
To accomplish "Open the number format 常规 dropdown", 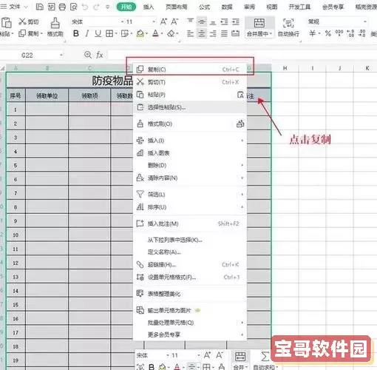I will (x=365, y=21).
